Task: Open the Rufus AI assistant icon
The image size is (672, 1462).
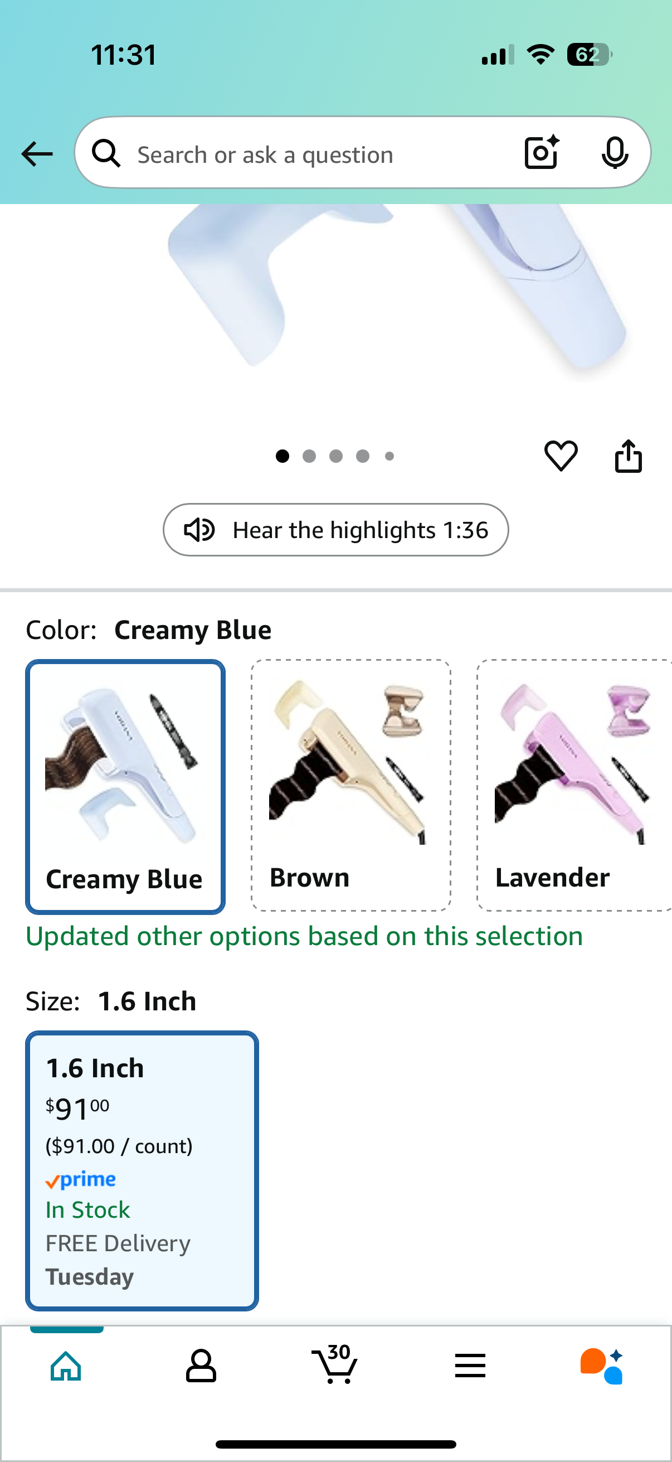Action: 601,1366
